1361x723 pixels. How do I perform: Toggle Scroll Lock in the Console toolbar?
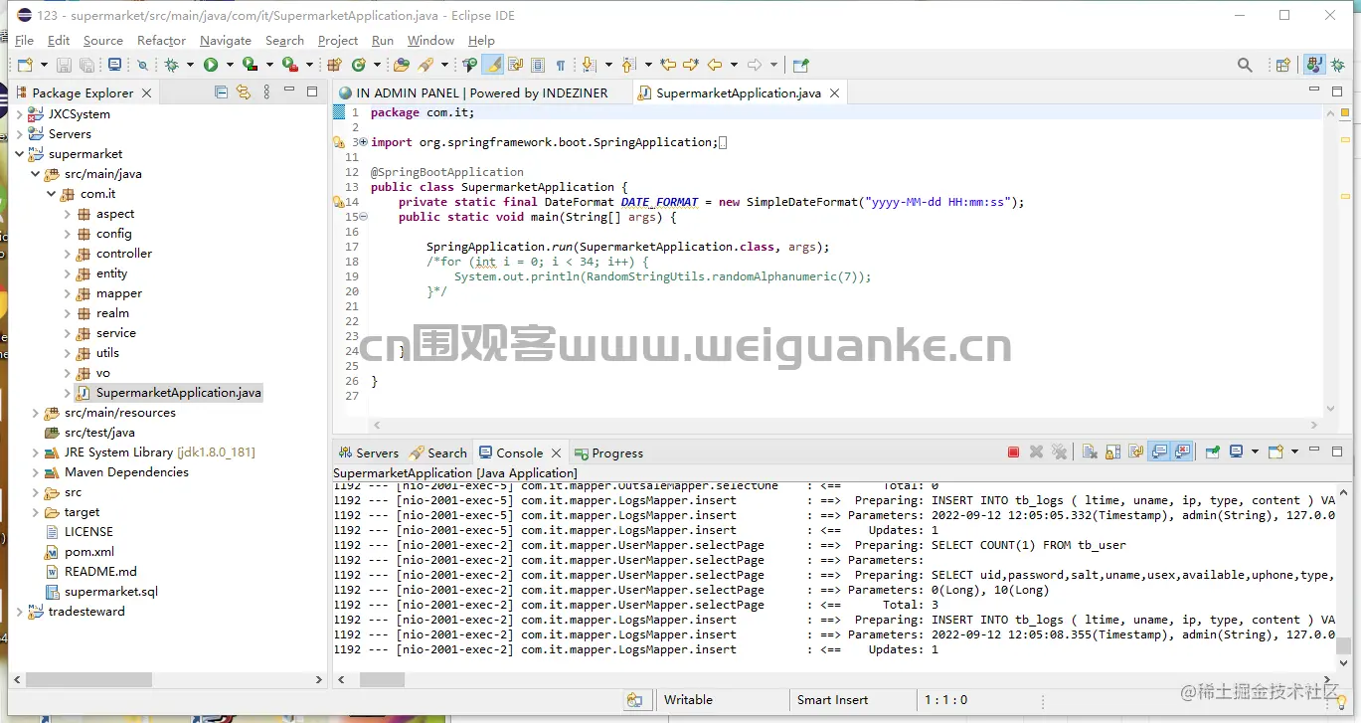tap(1112, 452)
